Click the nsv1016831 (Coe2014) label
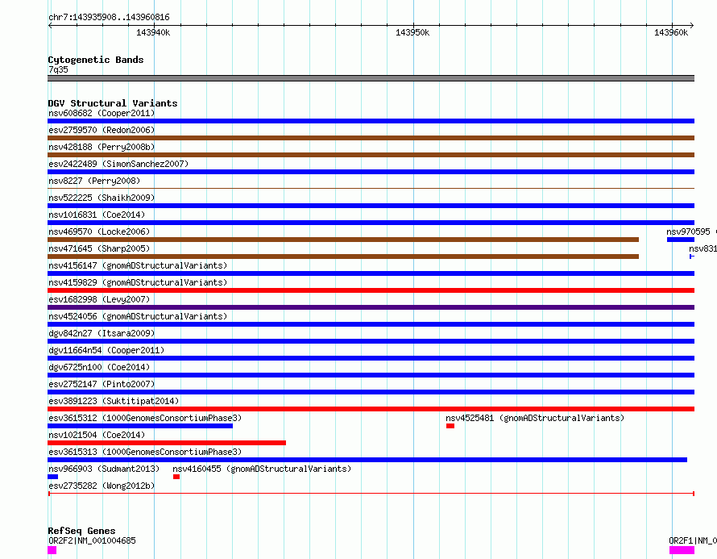 (x=97, y=215)
